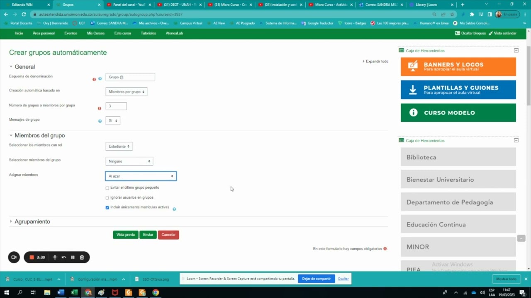Image resolution: width=531 pixels, height=298 pixels.
Task: Click the Loom camera toggle icon
Action: [14, 257]
